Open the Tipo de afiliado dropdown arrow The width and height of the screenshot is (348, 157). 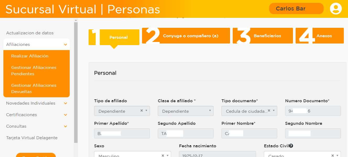(x=146, y=111)
